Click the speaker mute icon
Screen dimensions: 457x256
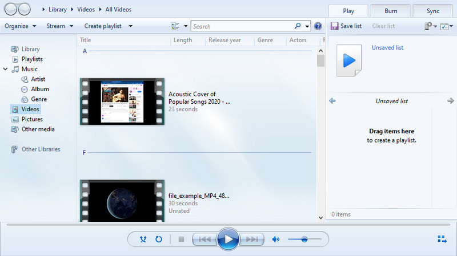pyautogui.click(x=275, y=239)
